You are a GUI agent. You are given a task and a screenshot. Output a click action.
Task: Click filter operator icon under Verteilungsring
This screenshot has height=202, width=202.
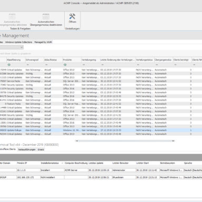tap(84, 65)
